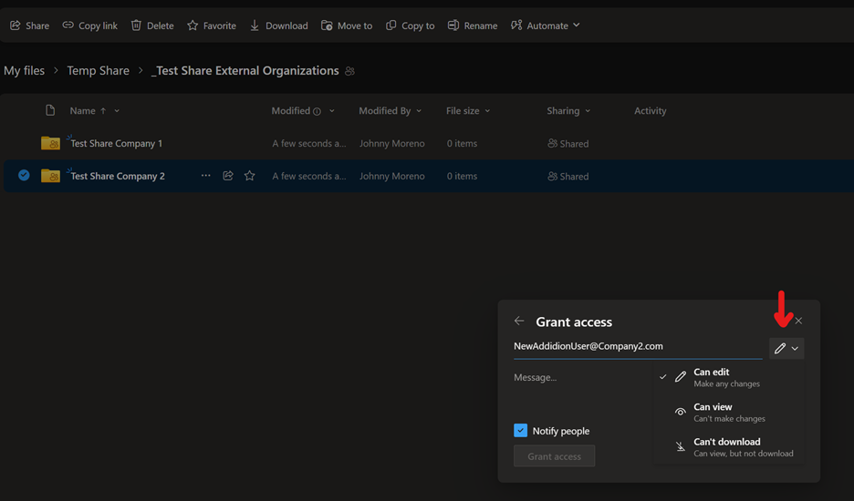Click _Test Share External Organizations breadcrumb
Image resolution: width=854 pixels, height=501 pixels.
(x=245, y=71)
